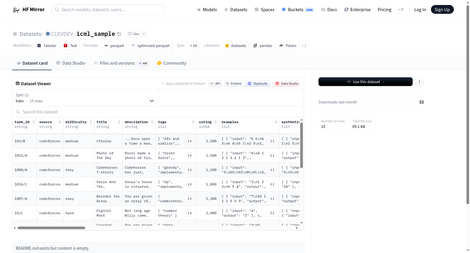Switch to Data Studio tab

(71, 63)
